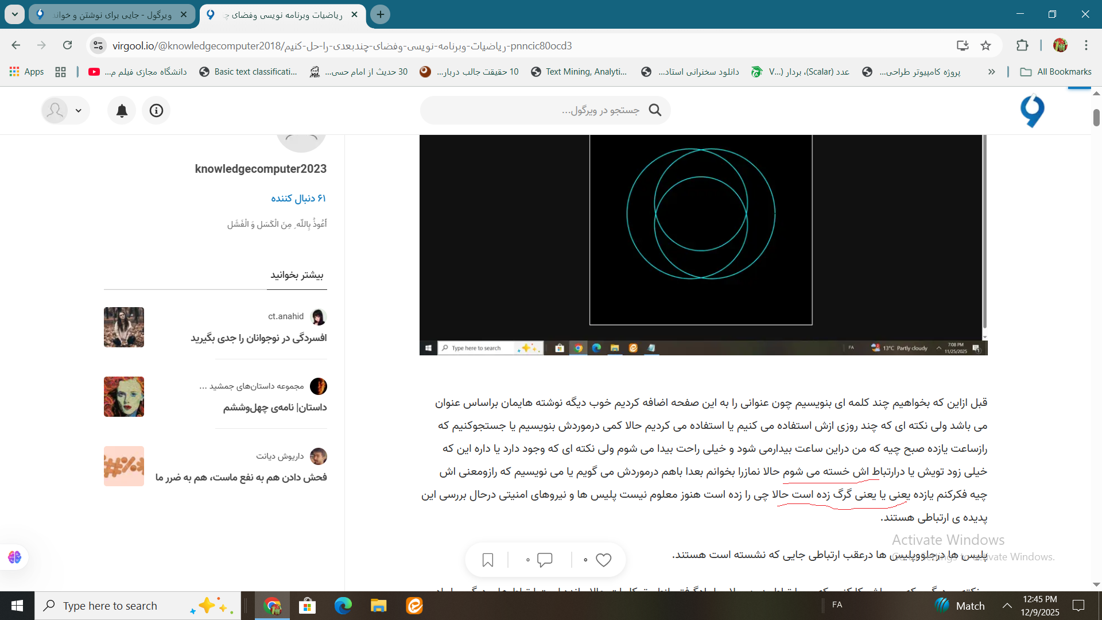
Task: Click the Virgool logo
Action: pos(1032,111)
